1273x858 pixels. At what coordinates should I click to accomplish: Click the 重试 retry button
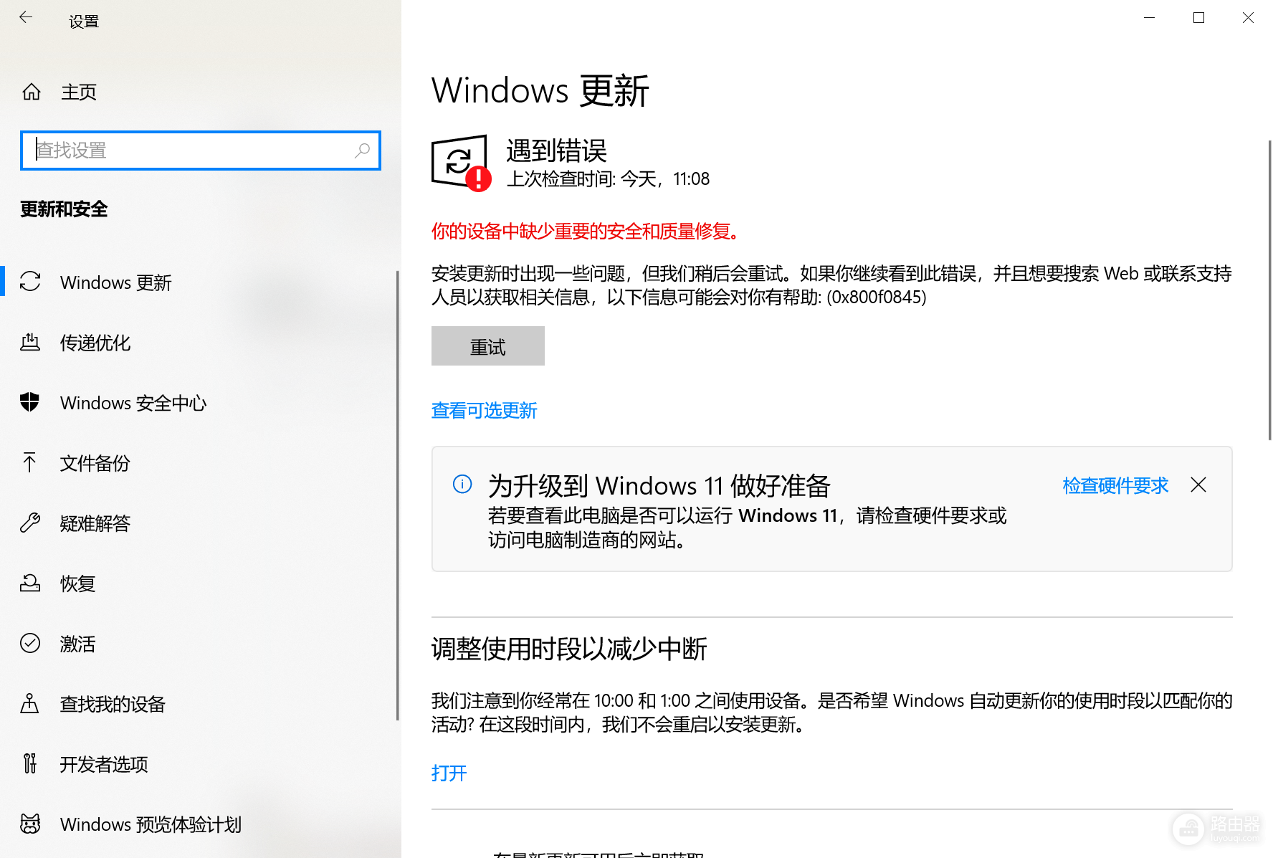pos(488,346)
